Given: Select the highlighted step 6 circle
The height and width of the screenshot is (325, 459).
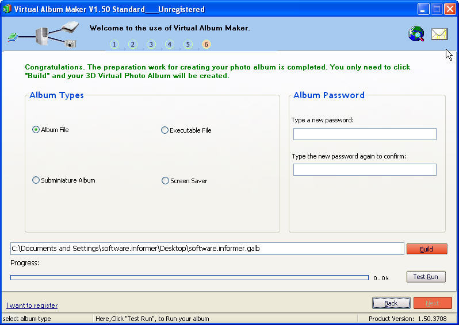Looking at the screenshot, I should (x=206, y=44).
